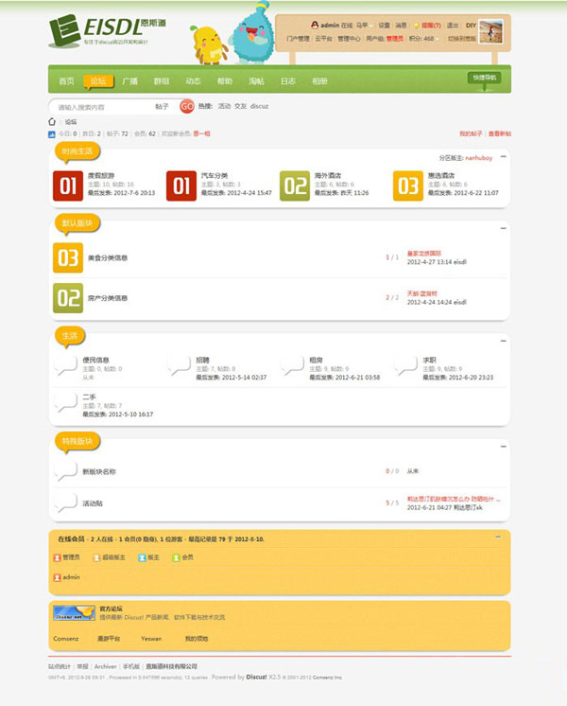The width and height of the screenshot is (567, 706).
Task: Click the speech bubble icon beside 便民信息
Action: pos(65,365)
